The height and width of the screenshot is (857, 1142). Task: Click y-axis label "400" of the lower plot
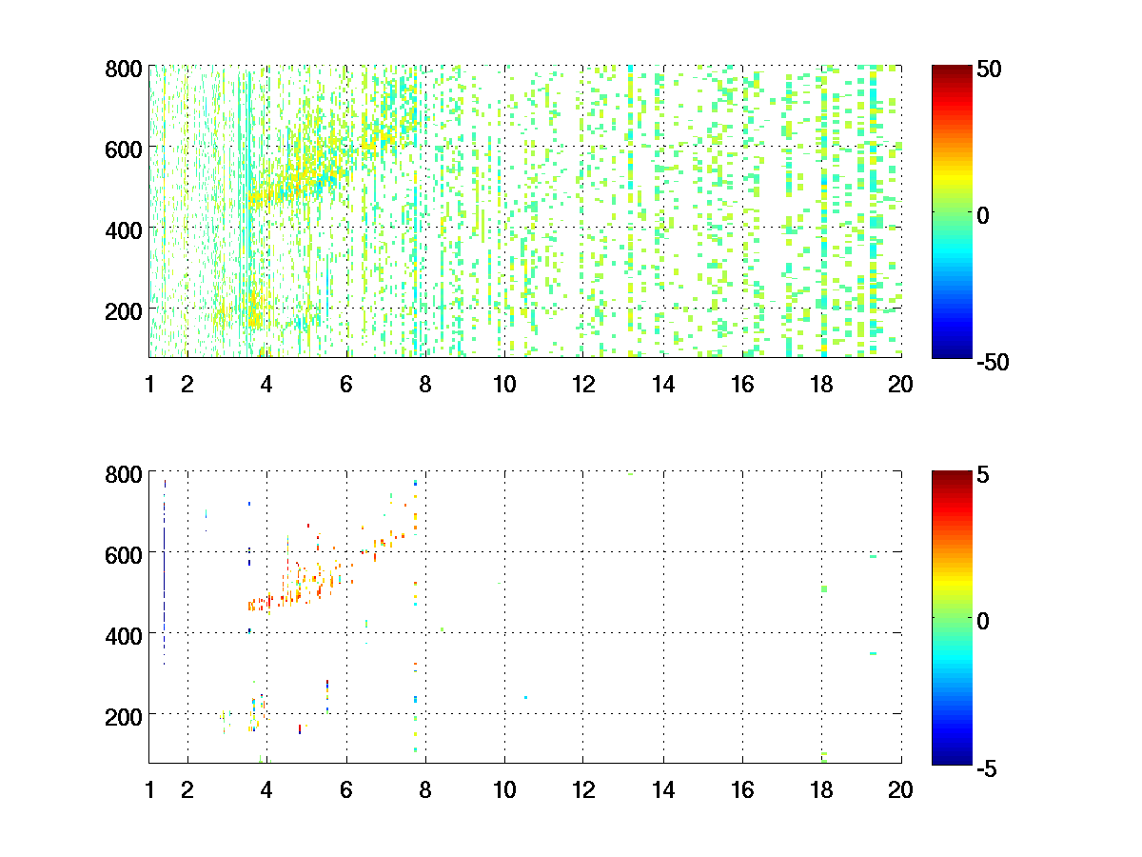pyautogui.click(x=124, y=634)
